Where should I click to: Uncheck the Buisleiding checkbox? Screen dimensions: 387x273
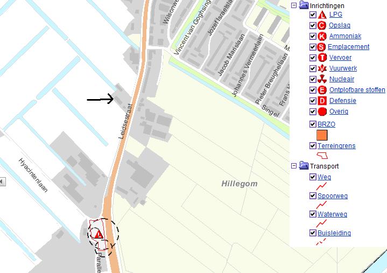pos(313,233)
